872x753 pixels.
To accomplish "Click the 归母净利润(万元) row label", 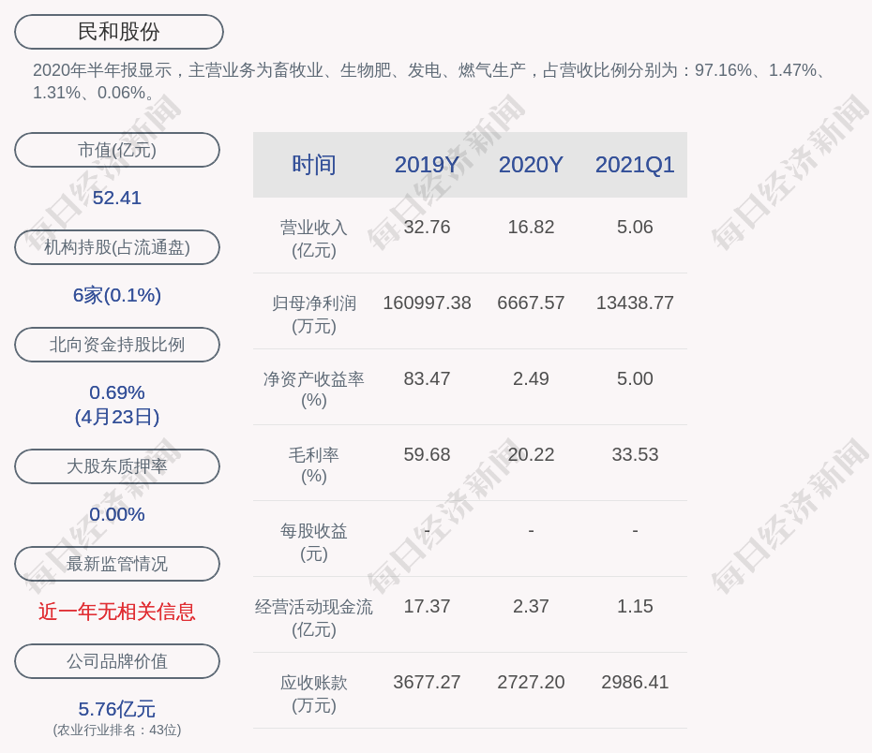I will pos(314,315).
